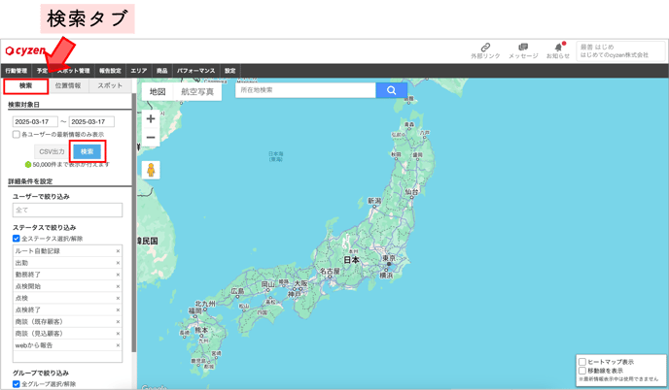The height and width of the screenshot is (390, 669).
Task: Click the CSV出力 button
Action: pyautogui.click(x=53, y=151)
